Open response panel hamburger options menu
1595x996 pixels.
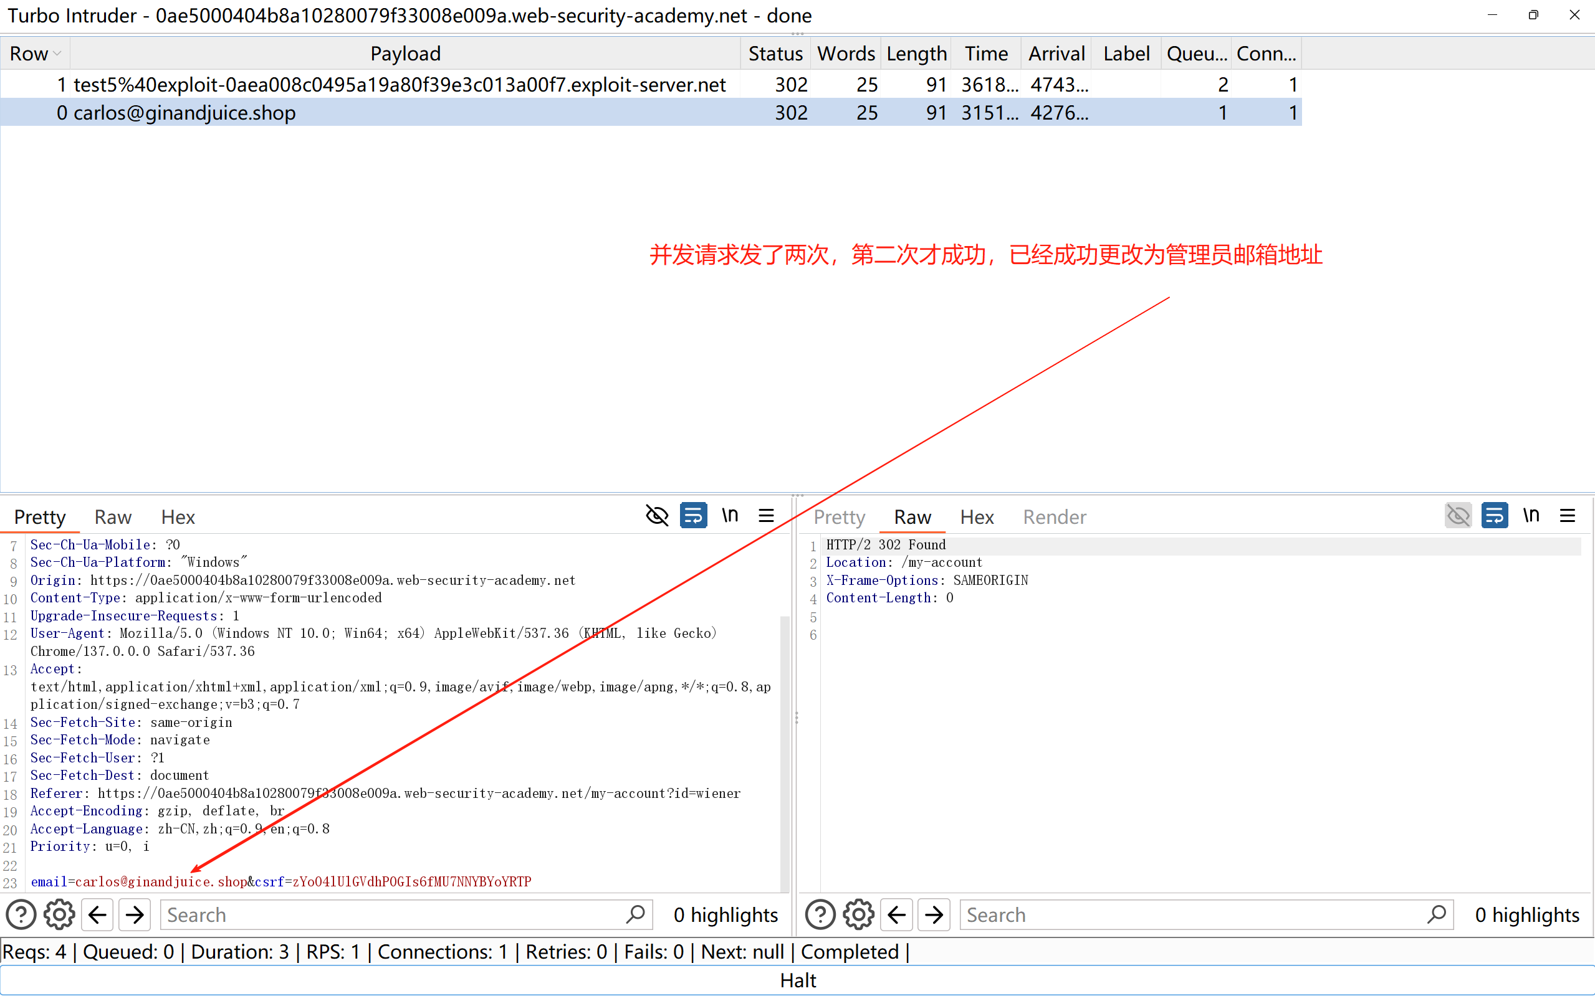pyautogui.click(x=1568, y=516)
